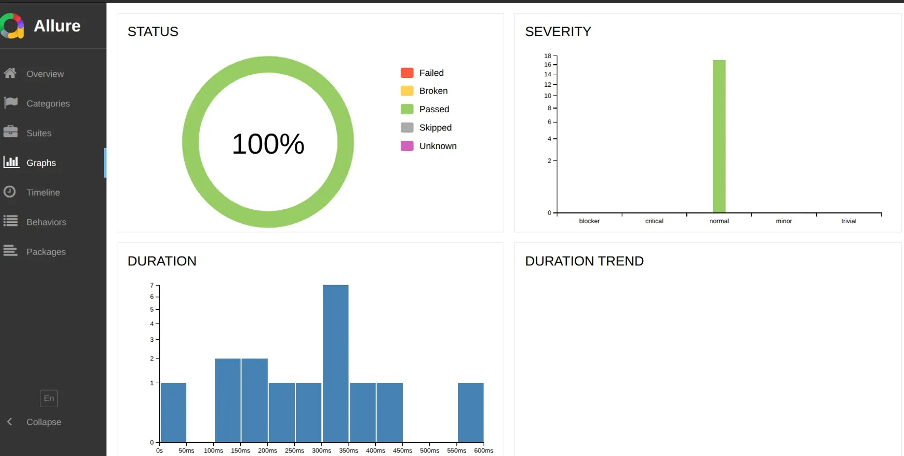Viewport: 904px width, 456px height.
Task: Click the Timeline clock icon
Action: tap(10, 192)
